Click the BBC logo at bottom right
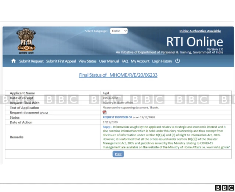 click(224, 188)
